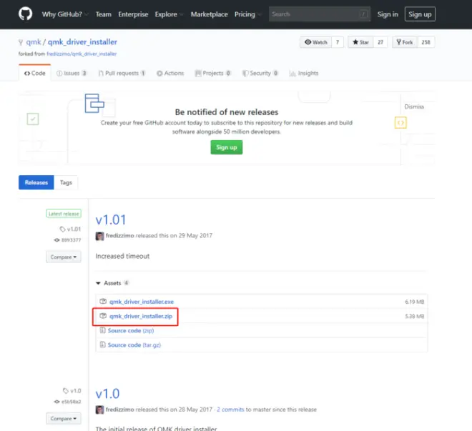Click the Watch button
The height and width of the screenshot is (431, 472).
[315, 42]
